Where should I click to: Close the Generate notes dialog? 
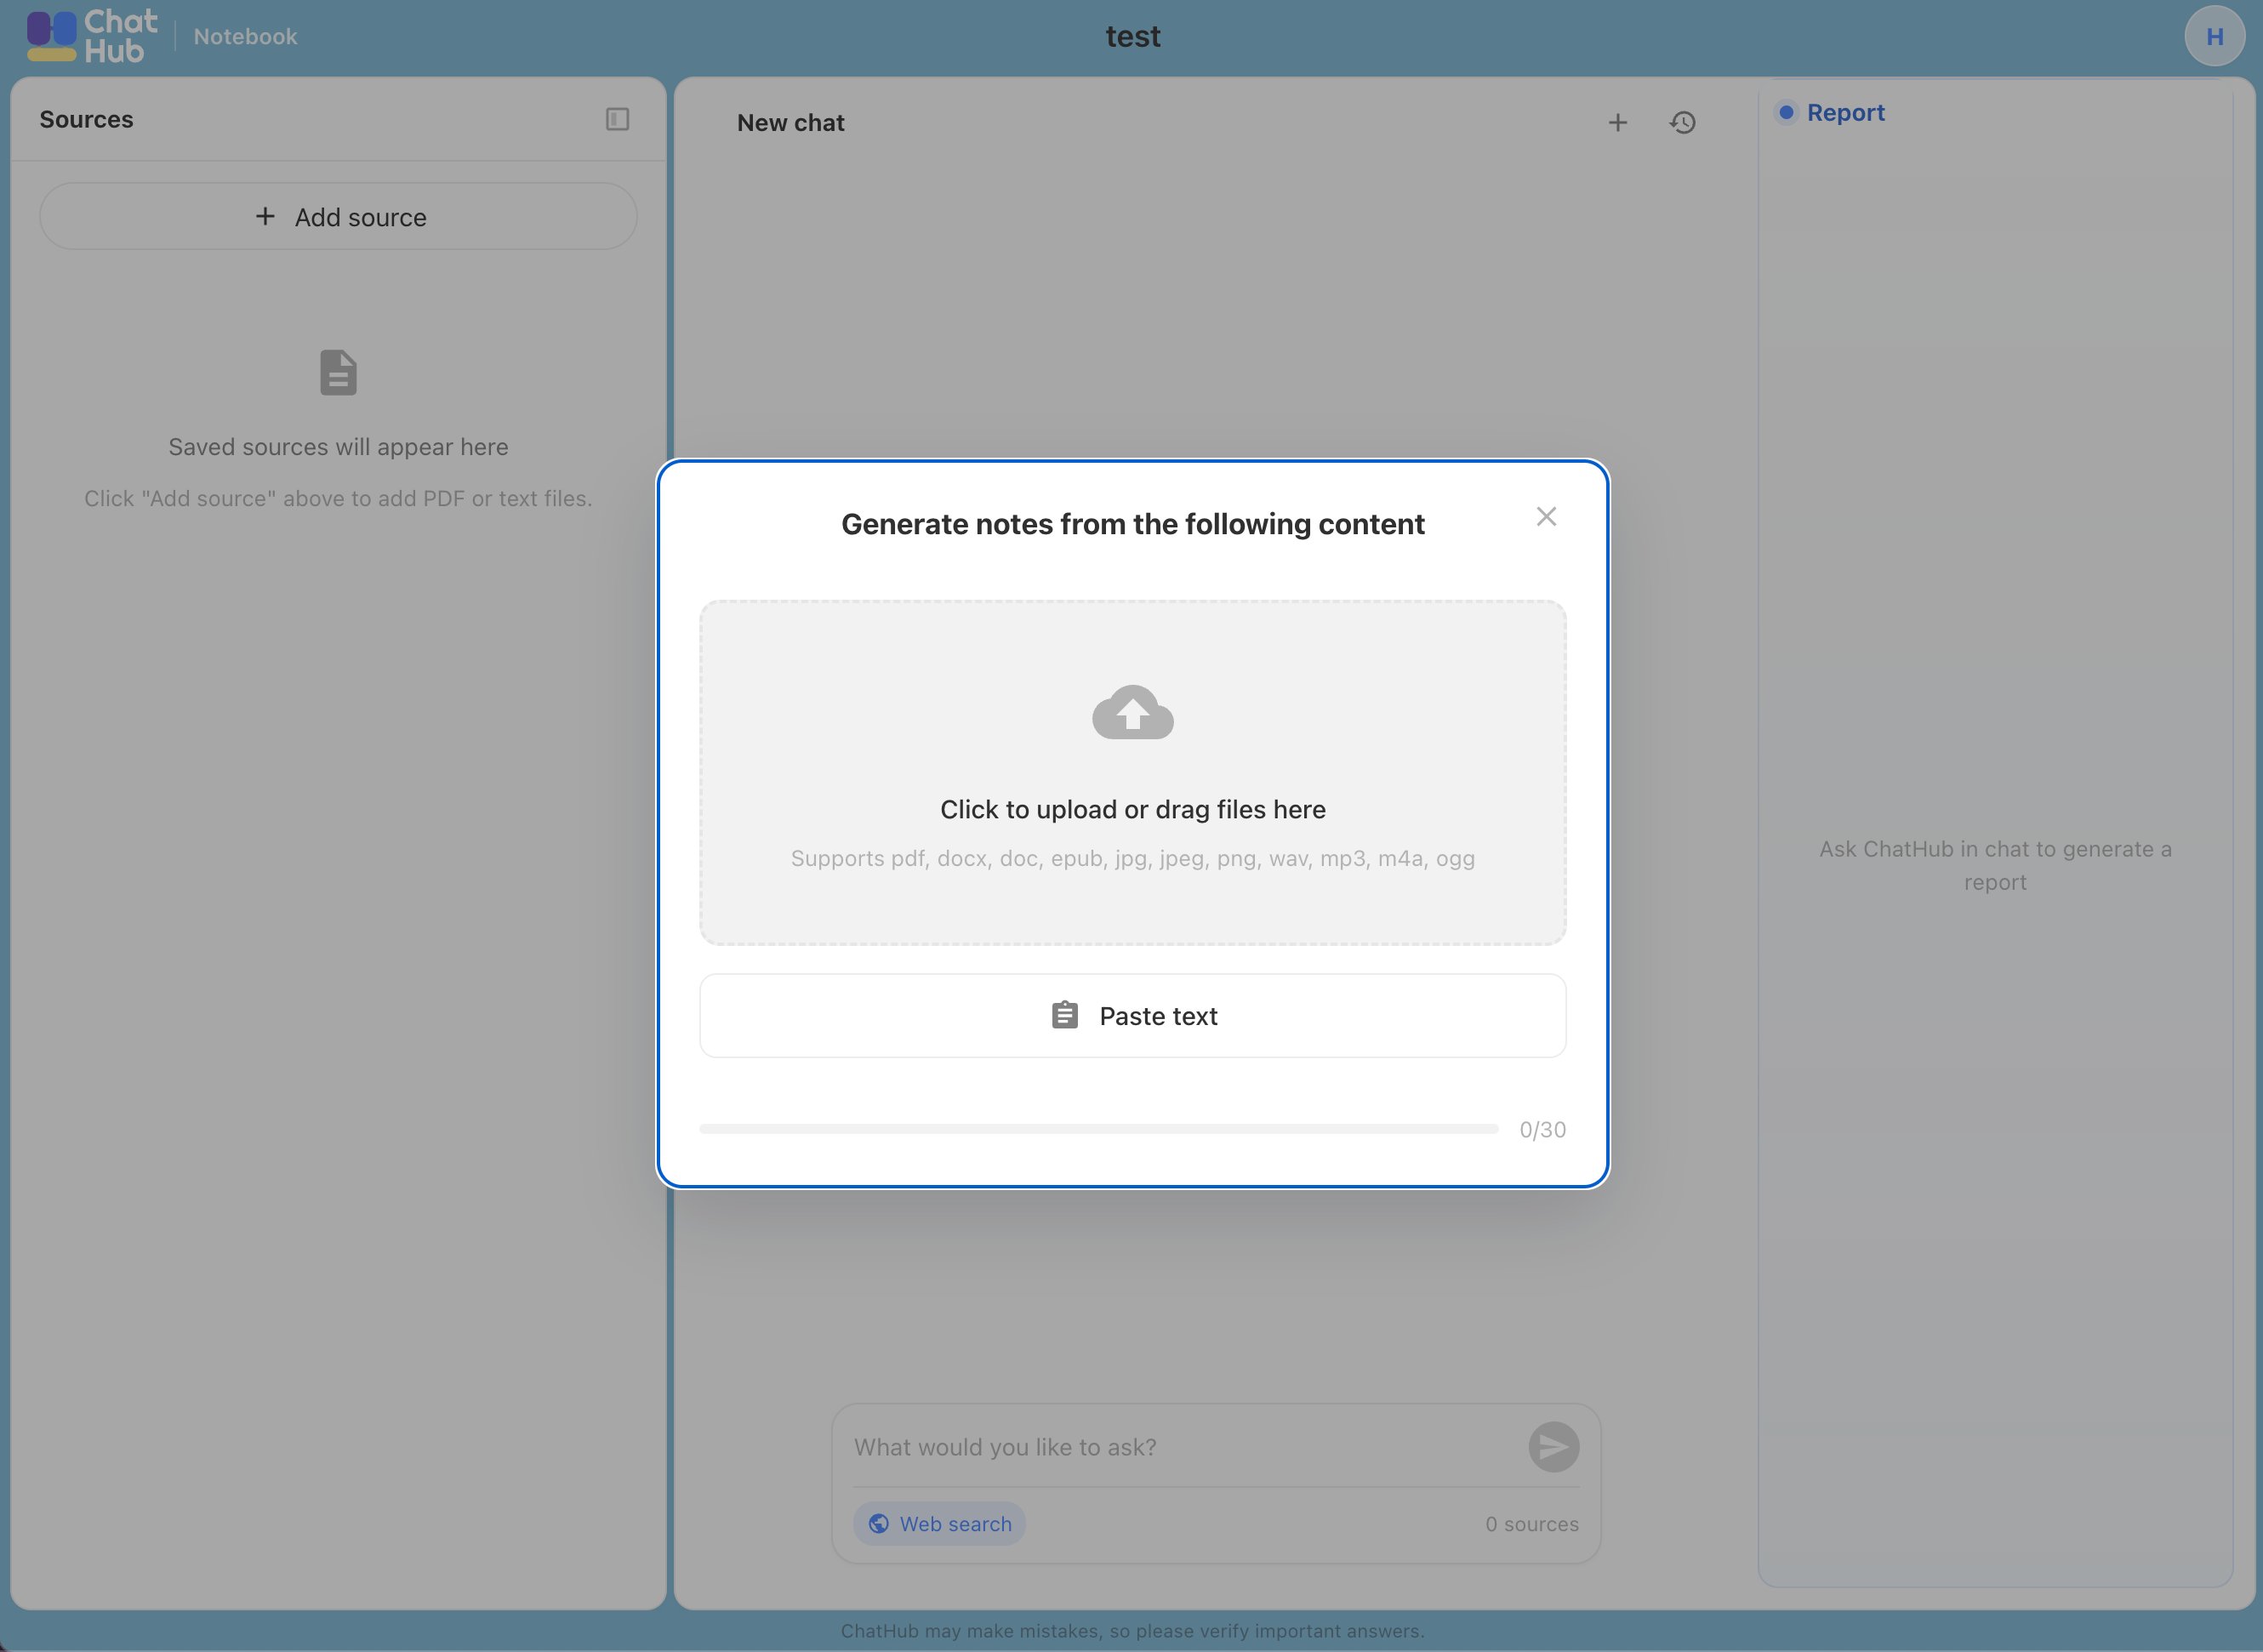[1546, 517]
